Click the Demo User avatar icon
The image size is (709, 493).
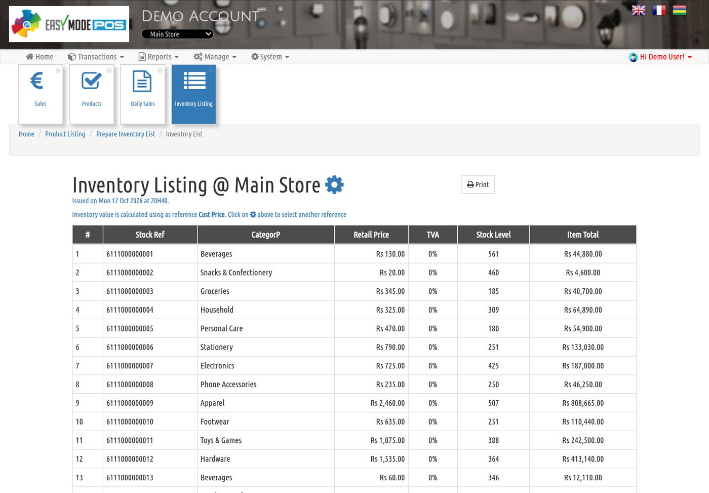[x=633, y=57]
